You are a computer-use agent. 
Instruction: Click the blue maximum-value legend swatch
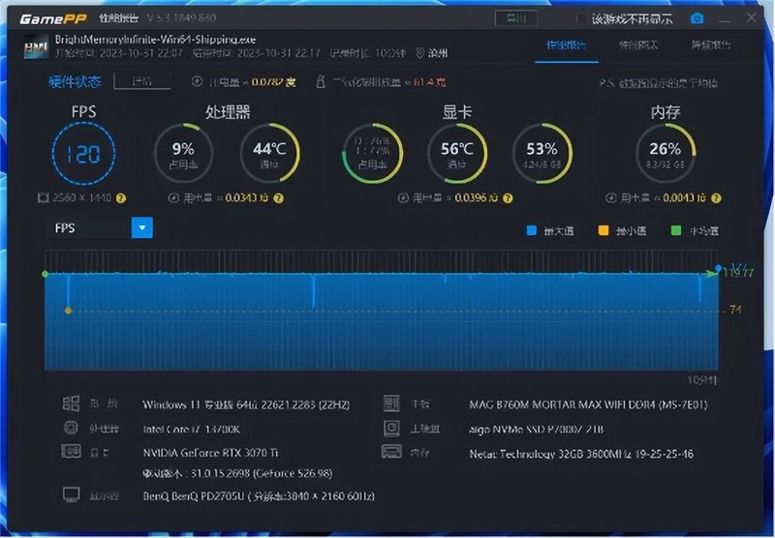[x=532, y=230]
